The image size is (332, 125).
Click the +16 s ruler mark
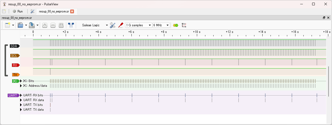[x=295, y=32]
